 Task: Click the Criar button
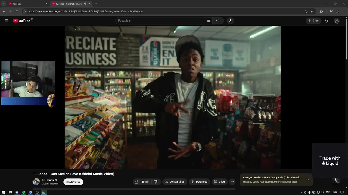click(313, 21)
